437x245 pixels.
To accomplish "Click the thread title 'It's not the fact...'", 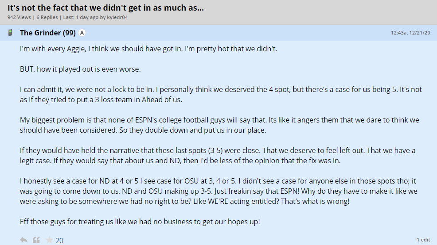I will 105,8.
